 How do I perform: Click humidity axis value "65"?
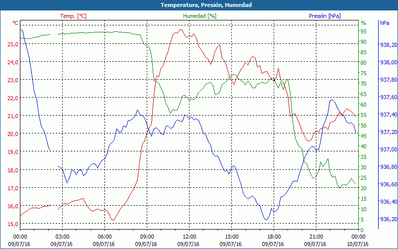(364, 94)
